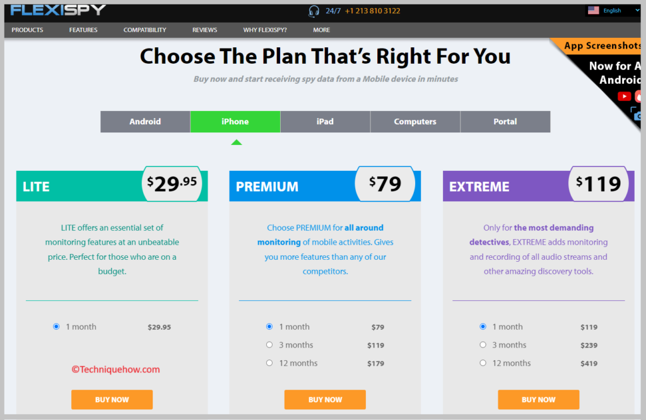Switch to the Computers tab
The image size is (646, 420).
(x=415, y=122)
